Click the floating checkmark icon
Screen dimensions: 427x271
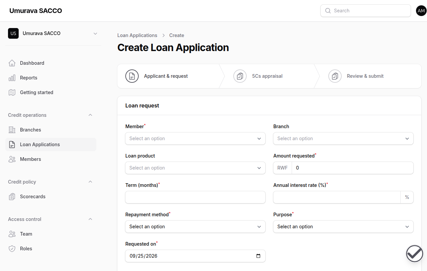click(415, 254)
